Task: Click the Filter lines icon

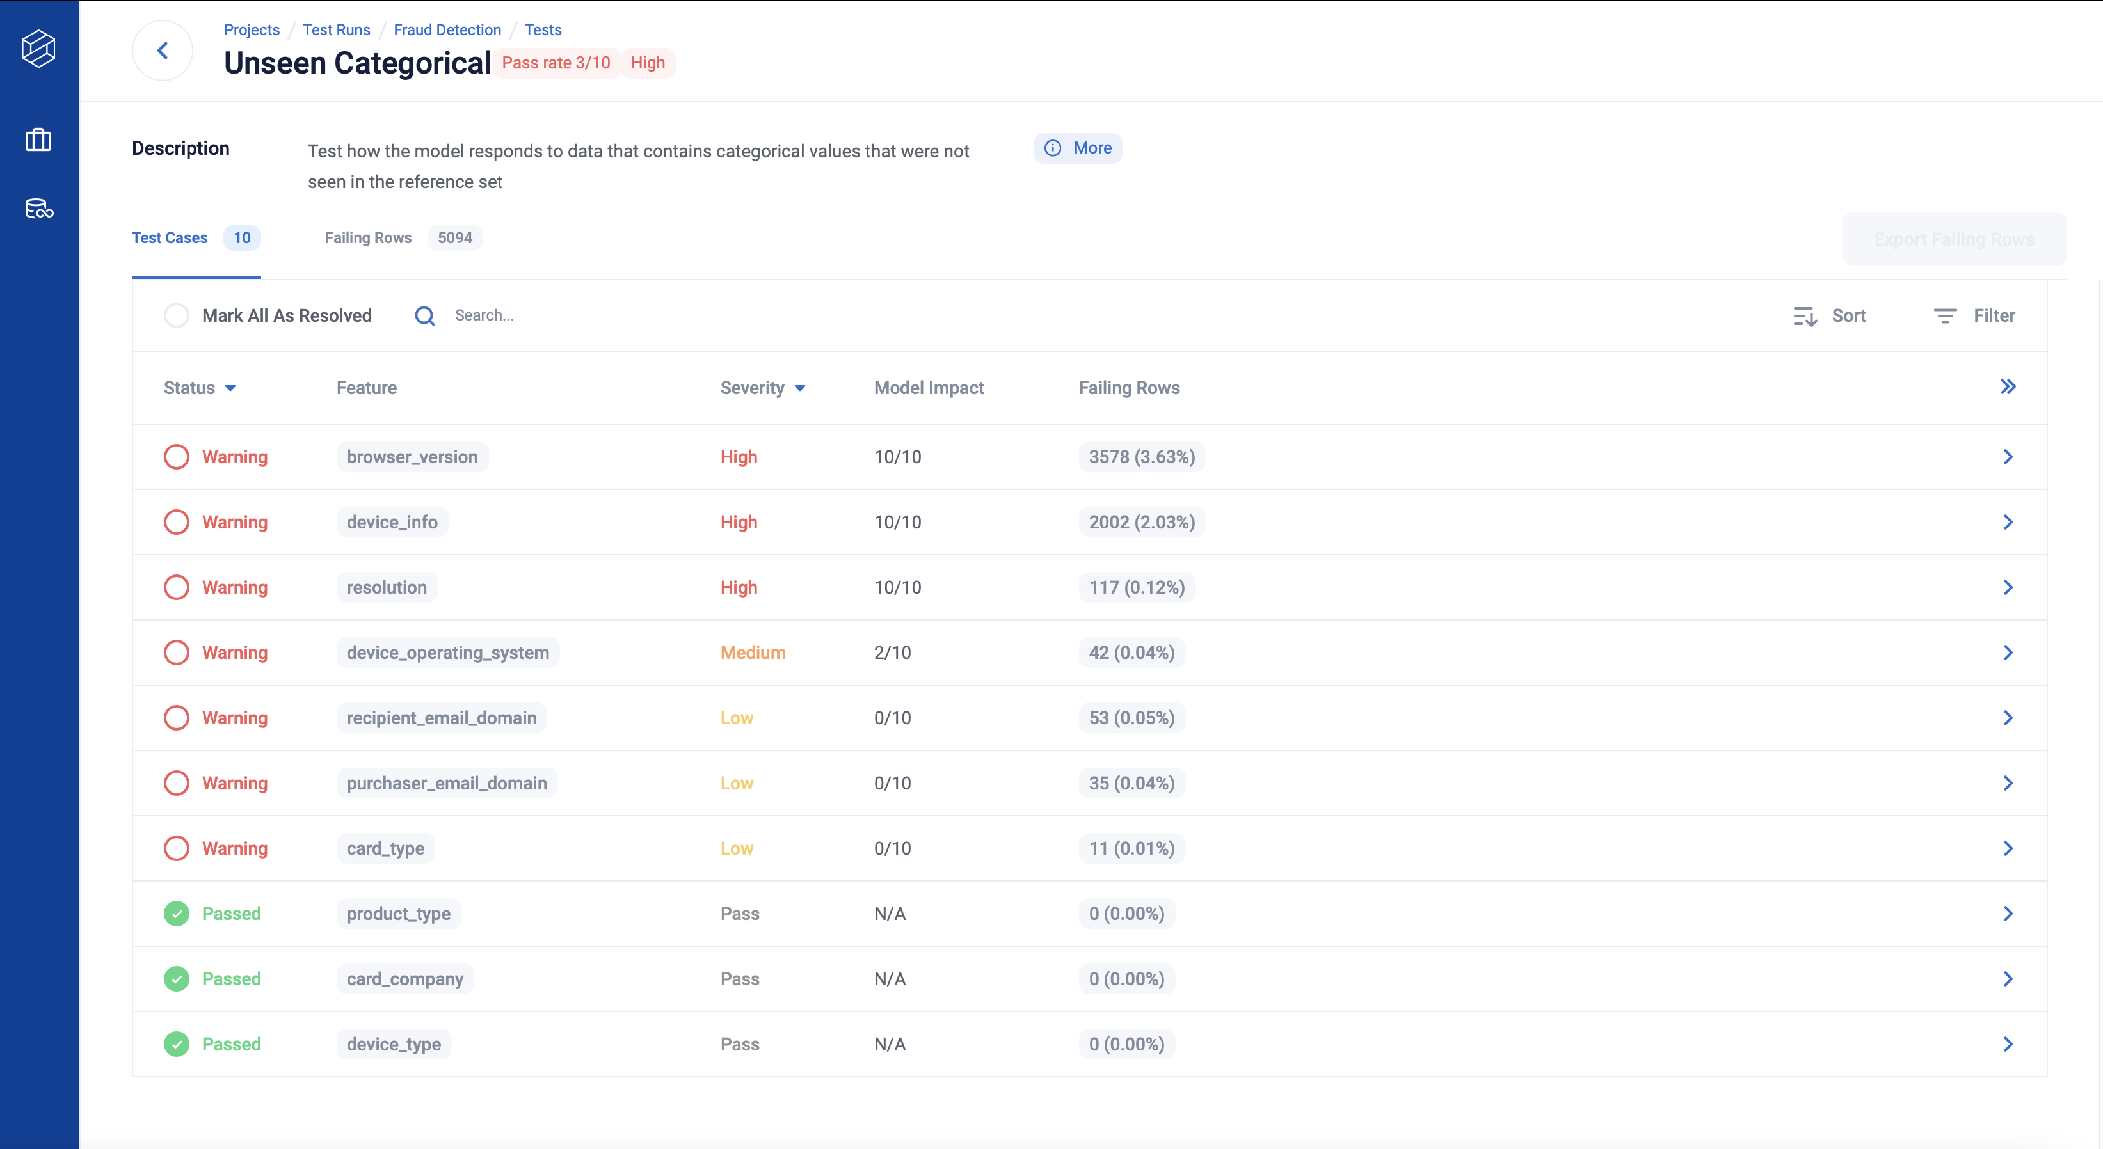Action: pos(1946,316)
